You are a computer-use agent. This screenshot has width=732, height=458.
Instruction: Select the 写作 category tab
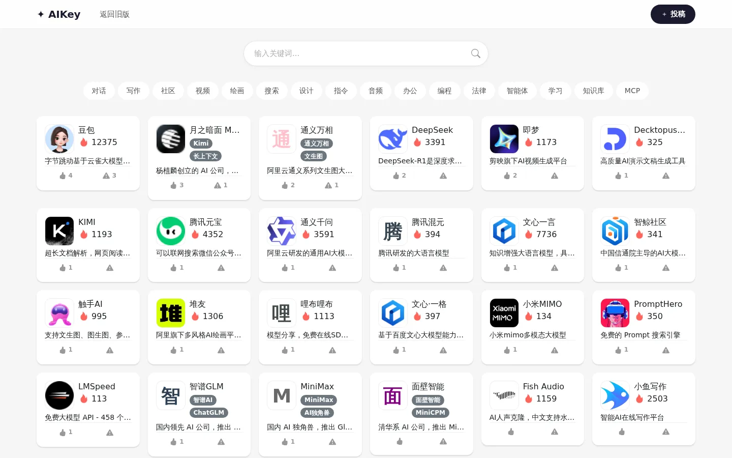[134, 91]
